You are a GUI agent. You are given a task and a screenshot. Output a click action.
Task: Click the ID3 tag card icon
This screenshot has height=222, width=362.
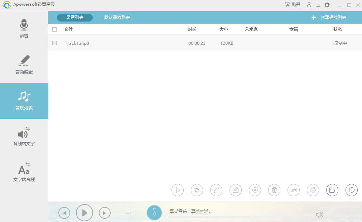tap(294, 190)
